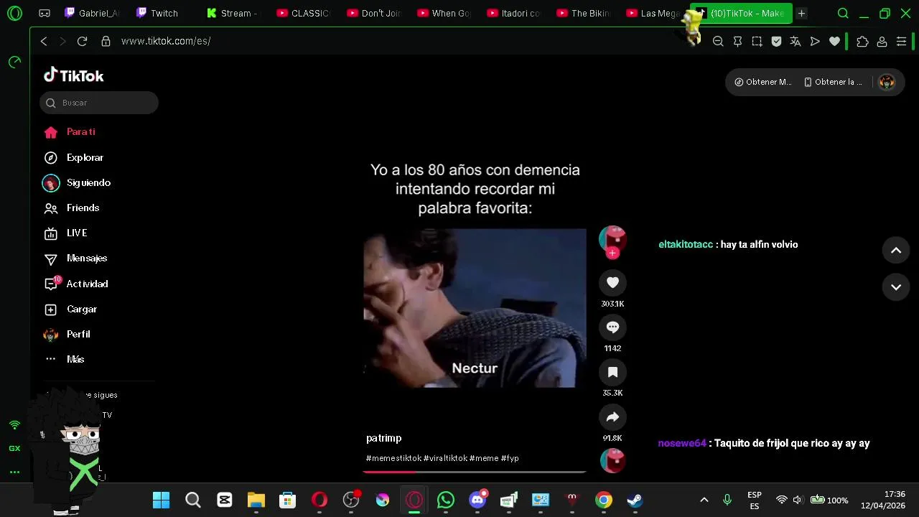Go back in browser history
Screen dimensions: 919x517
tap(44, 42)
